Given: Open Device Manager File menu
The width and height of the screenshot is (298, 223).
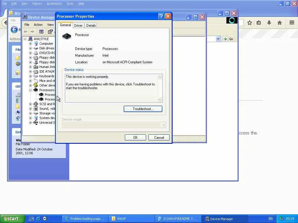Looking at the screenshot, I should [x=27, y=25].
